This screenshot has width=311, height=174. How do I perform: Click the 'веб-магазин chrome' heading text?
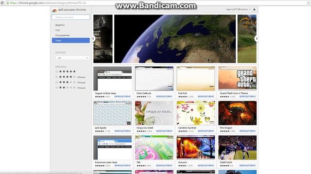click(72, 10)
